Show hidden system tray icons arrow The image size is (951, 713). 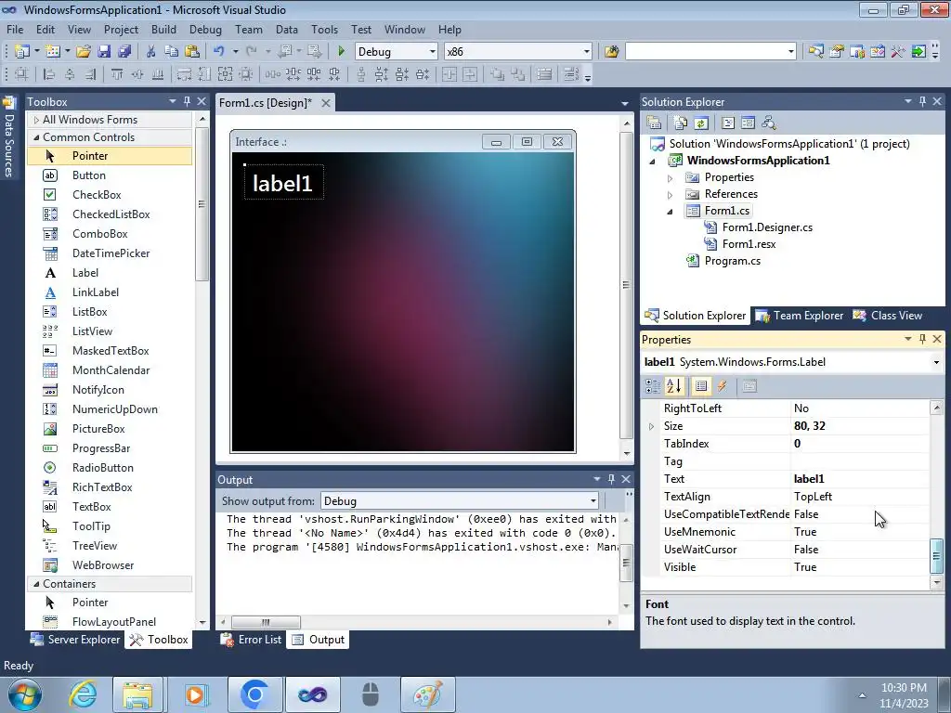[x=862, y=695]
